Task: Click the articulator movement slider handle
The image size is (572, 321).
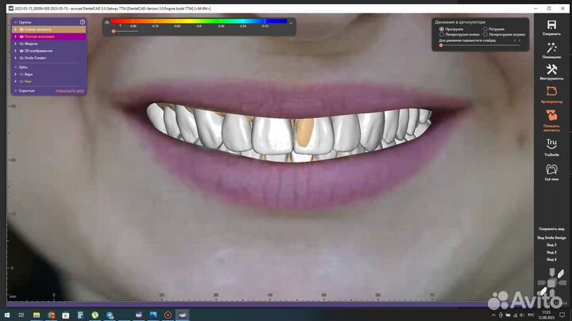Action: pos(441,45)
